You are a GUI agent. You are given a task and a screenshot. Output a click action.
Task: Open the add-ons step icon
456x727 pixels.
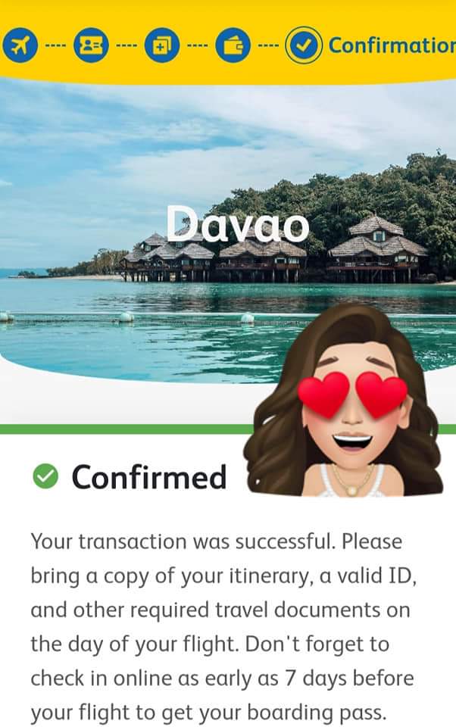pyautogui.click(x=162, y=45)
